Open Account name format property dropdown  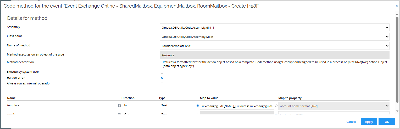pyautogui.click(x=334, y=106)
